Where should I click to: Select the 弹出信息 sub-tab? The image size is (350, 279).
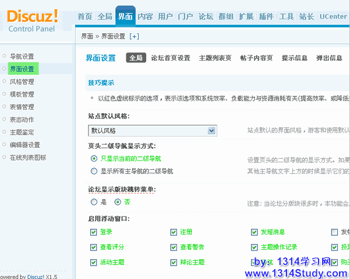click(x=329, y=58)
